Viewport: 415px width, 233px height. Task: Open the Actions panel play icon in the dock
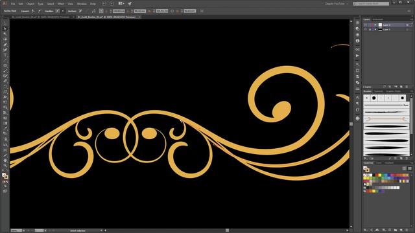click(357, 56)
